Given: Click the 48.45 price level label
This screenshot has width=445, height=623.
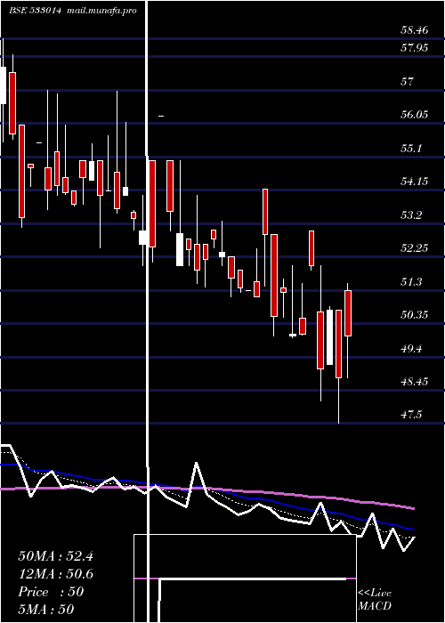Looking at the screenshot, I should coord(415,382).
